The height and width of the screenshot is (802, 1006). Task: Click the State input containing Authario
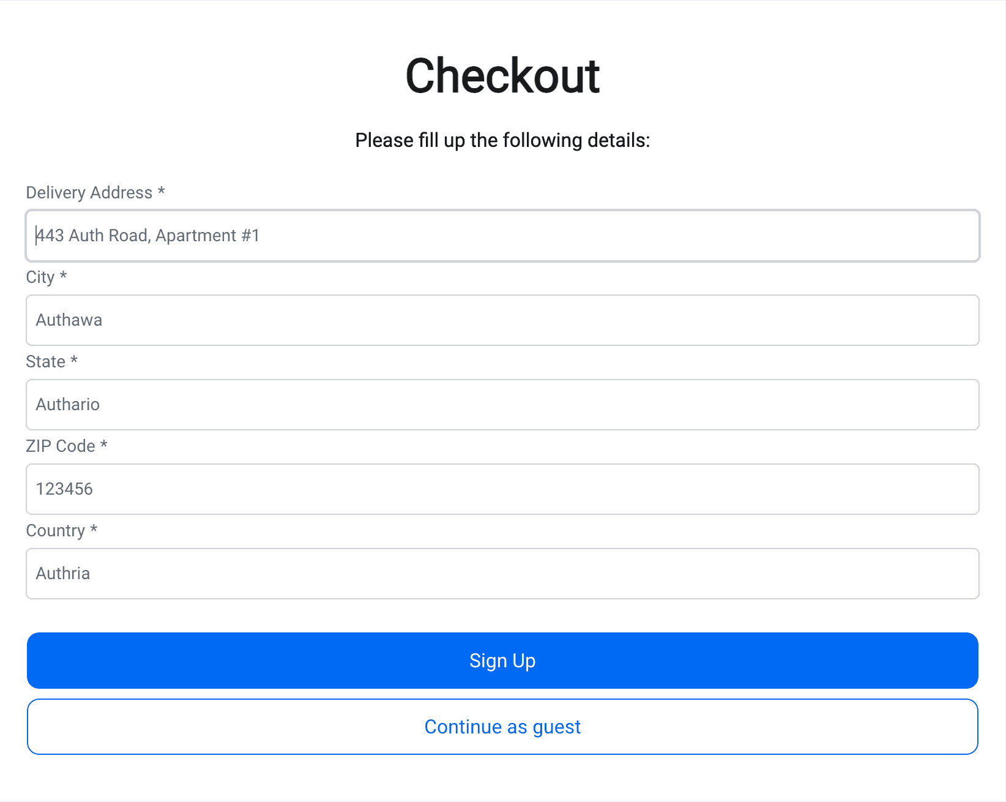coord(502,405)
